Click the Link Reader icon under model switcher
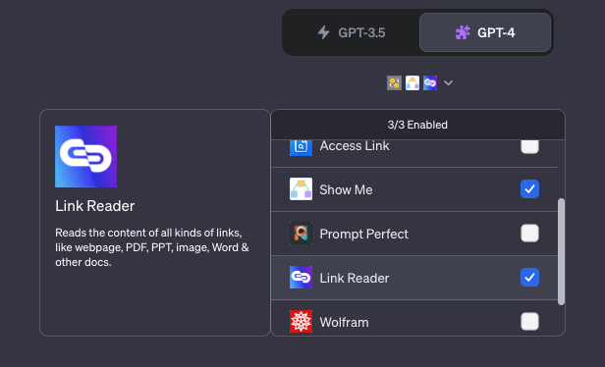The width and height of the screenshot is (605, 367). (x=430, y=82)
